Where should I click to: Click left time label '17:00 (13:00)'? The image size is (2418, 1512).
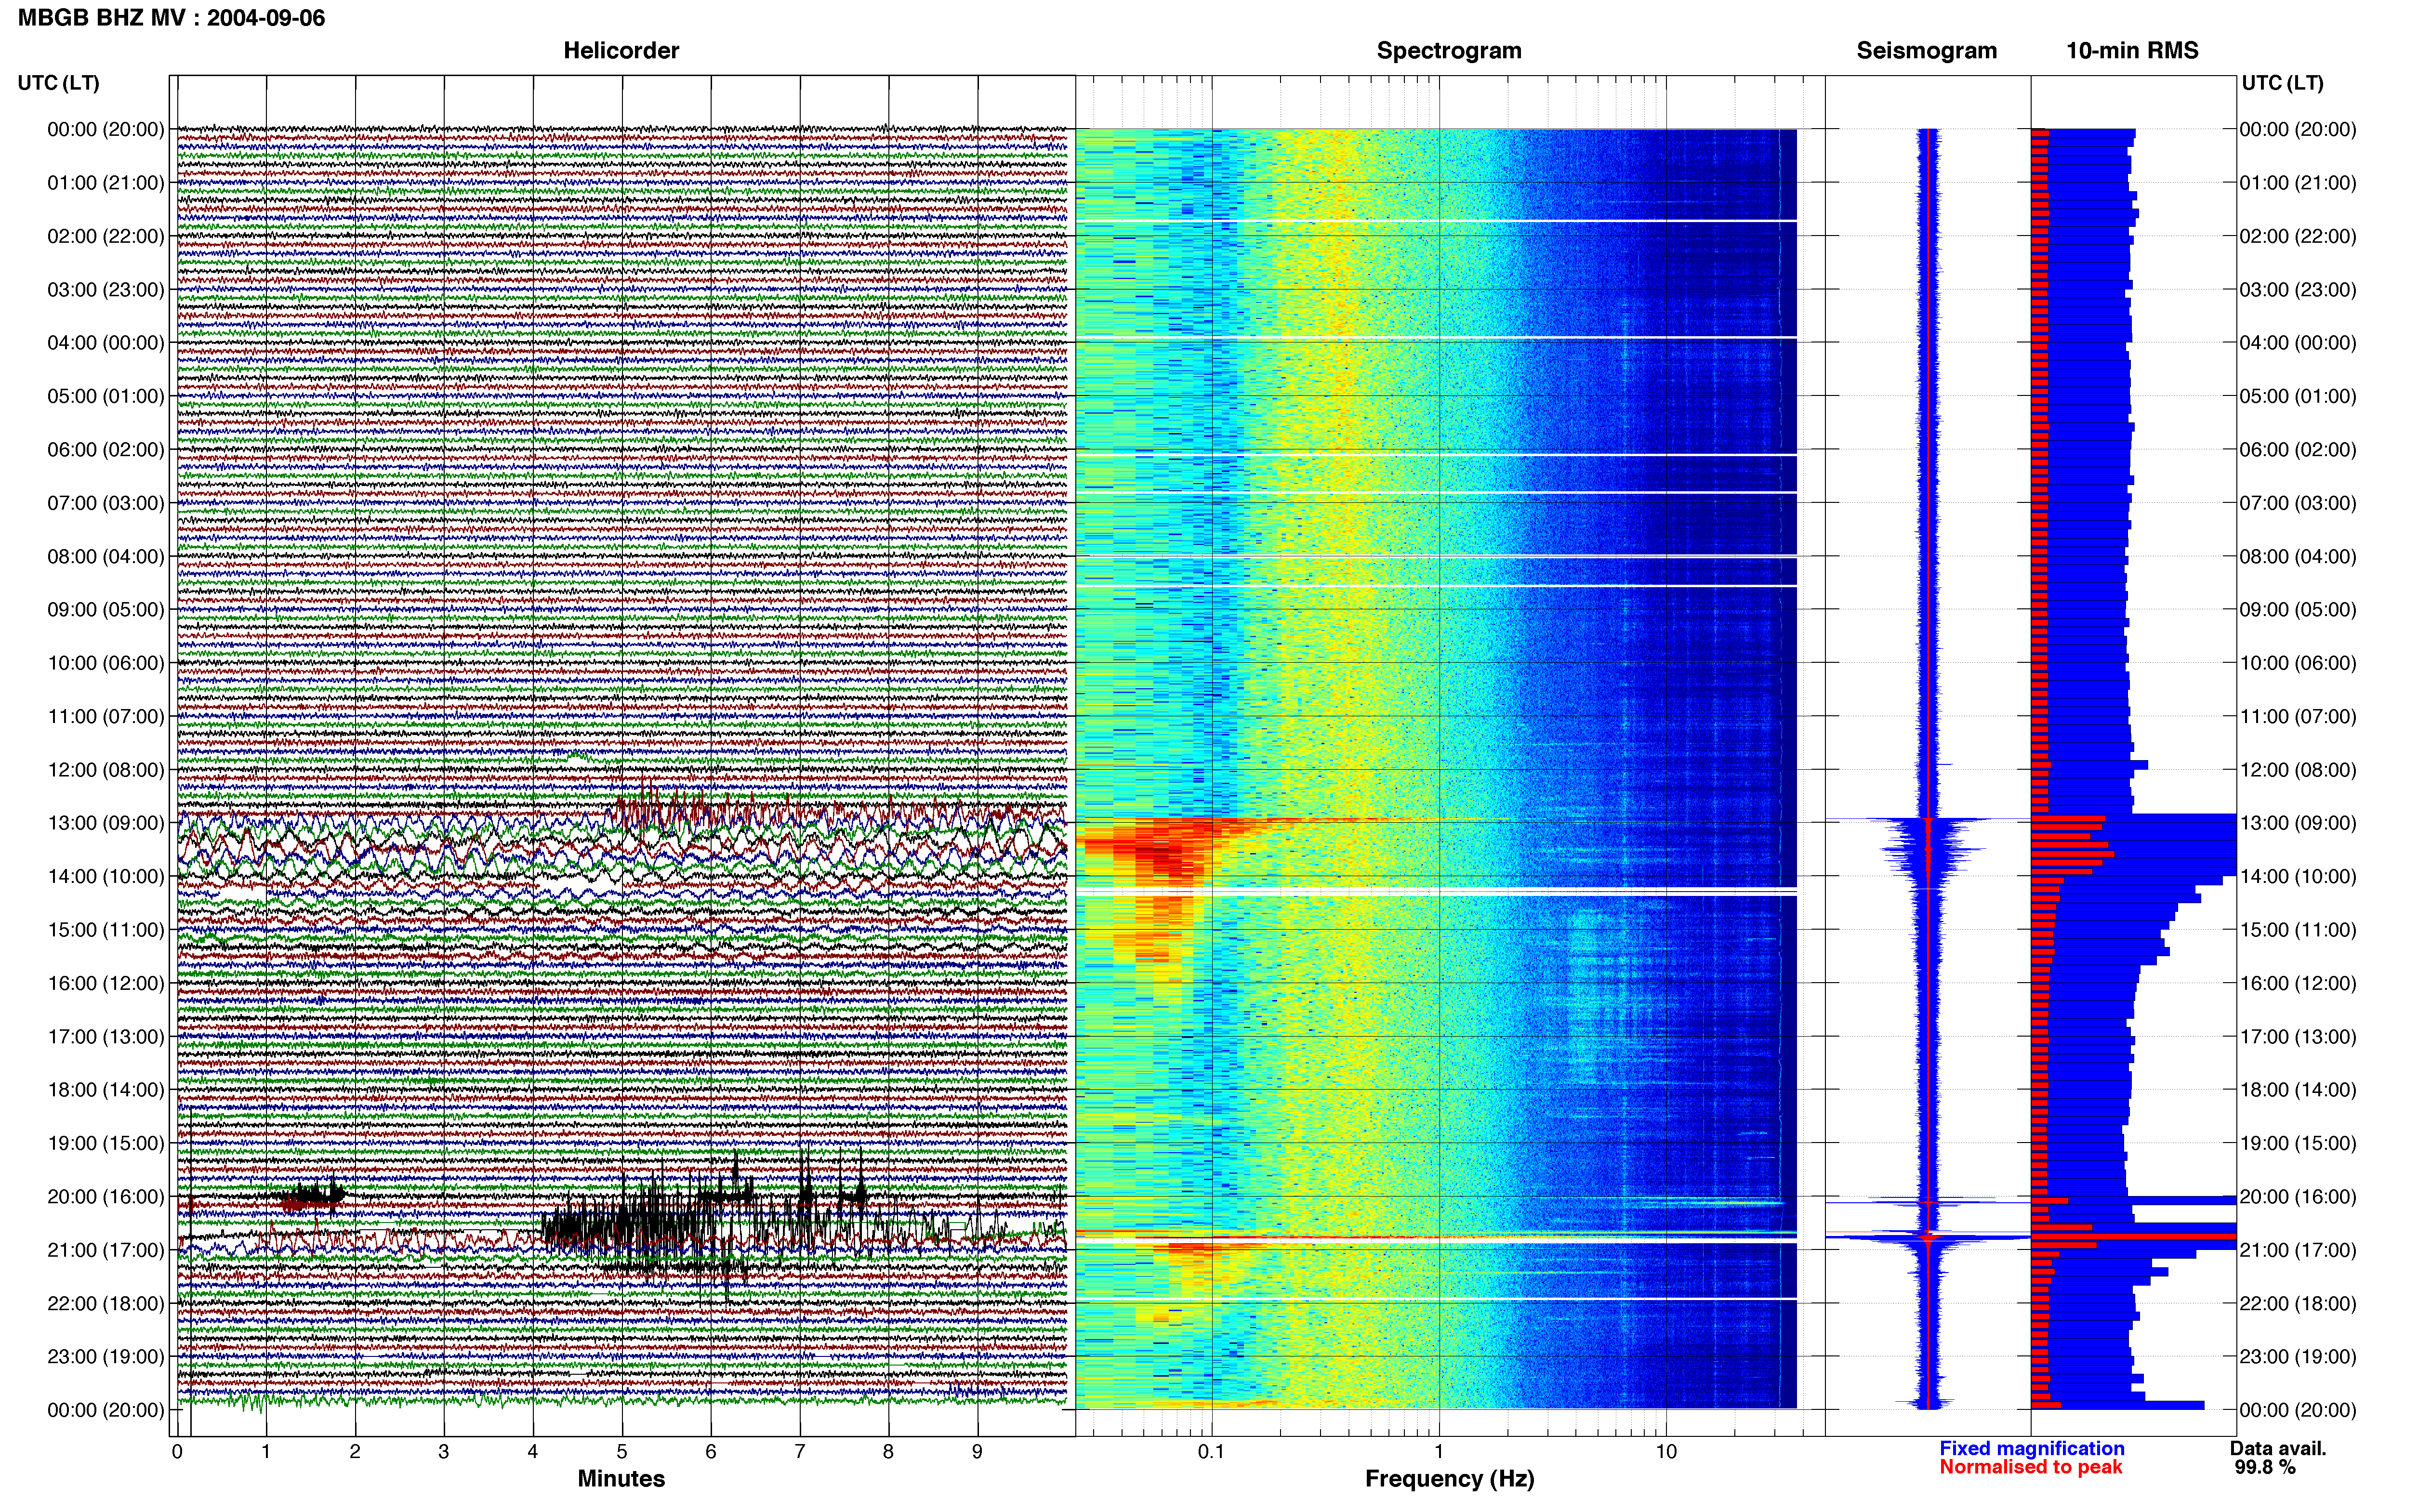(106, 1037)
